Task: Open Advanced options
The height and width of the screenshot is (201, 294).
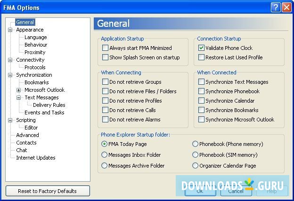Action: point(27,135)
